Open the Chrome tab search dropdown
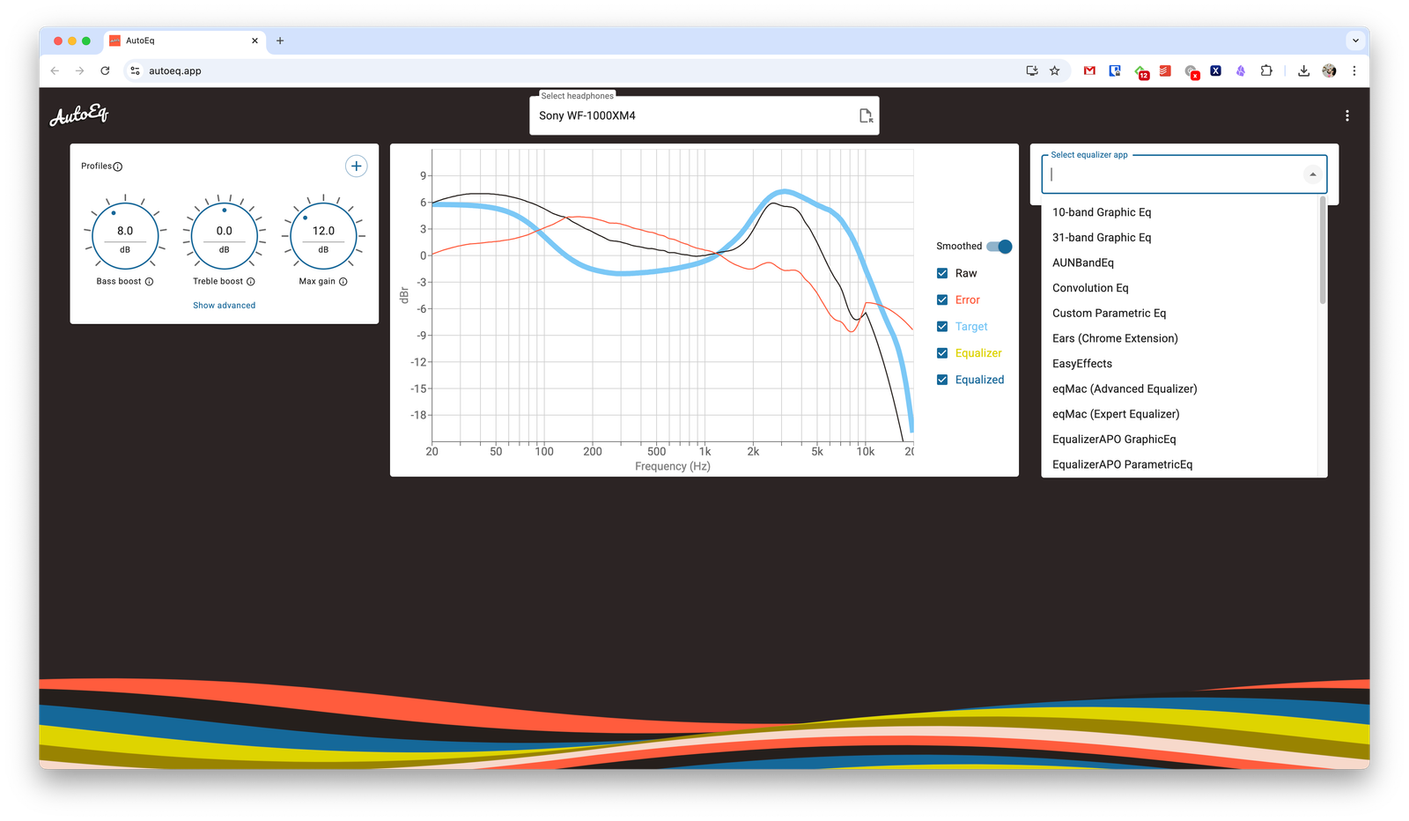Viewport: 1409px width, 821px height. (x=1354, y=41)
